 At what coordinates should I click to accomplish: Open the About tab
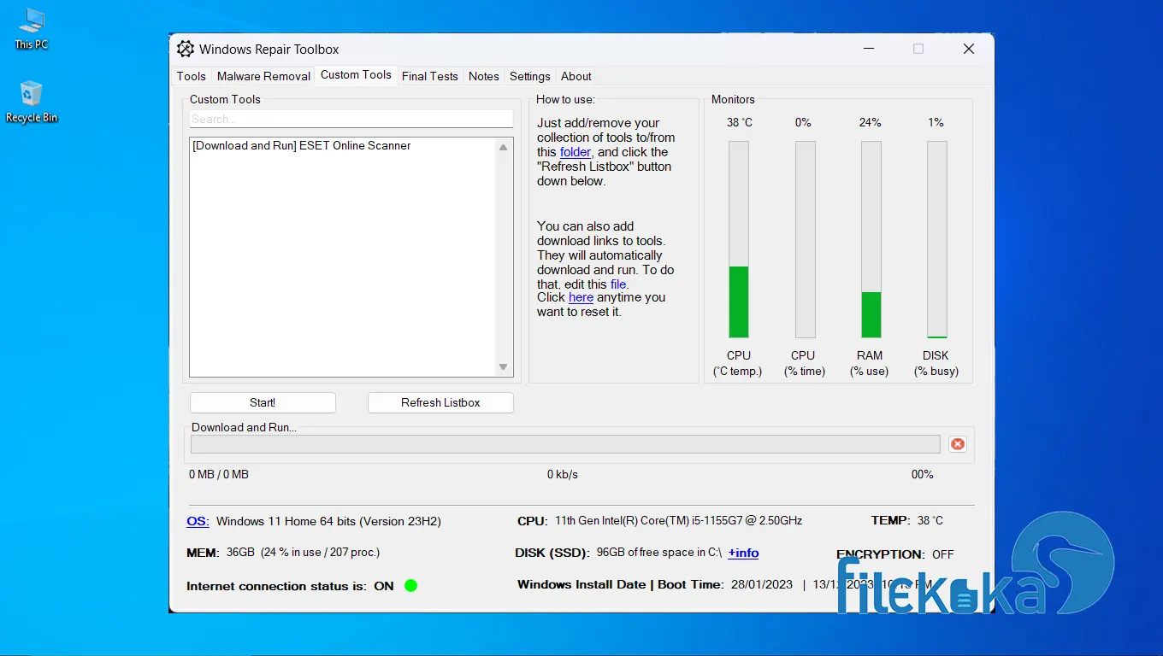[576, 76]
